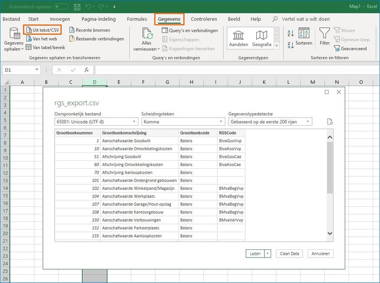Toggle the Automatisch opslaan switch

click(61, 7)
